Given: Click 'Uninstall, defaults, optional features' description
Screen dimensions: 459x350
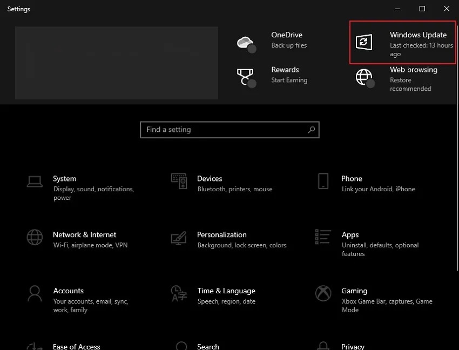Looking at the screenshot, I should pyautogui.click(x=380, y=250).
